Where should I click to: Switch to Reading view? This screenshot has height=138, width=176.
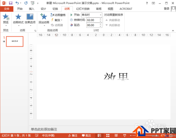click(116, 136)
